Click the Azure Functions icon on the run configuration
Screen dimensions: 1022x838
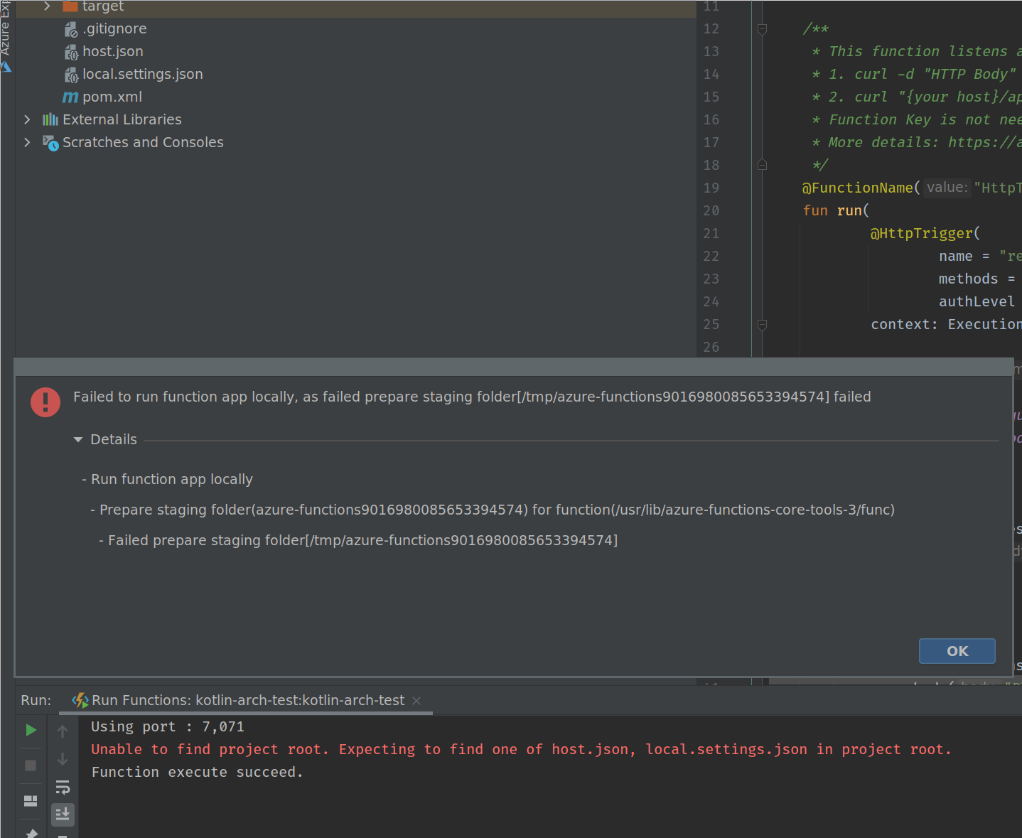click(x=80, y=700)
